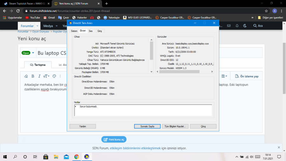This screenshot has height=161, width=286.
Task: Open the text color palette icon
Action: click(54, 76)
